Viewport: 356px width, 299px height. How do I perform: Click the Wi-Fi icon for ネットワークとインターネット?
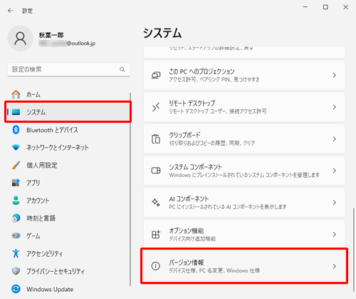pos(16,148)
